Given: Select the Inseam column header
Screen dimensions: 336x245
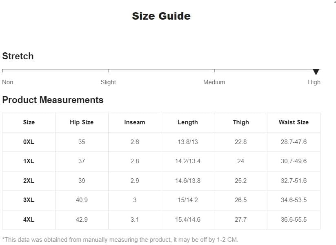Looking at the screenshot, I should 135,122.
